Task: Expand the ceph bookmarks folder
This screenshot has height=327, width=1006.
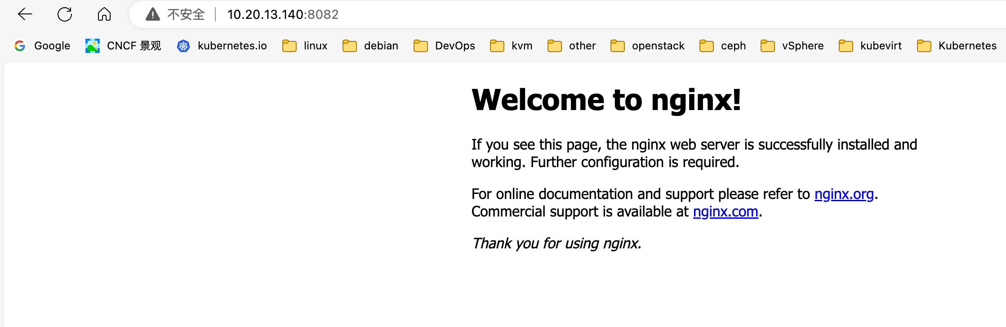Action: point(723,46)
